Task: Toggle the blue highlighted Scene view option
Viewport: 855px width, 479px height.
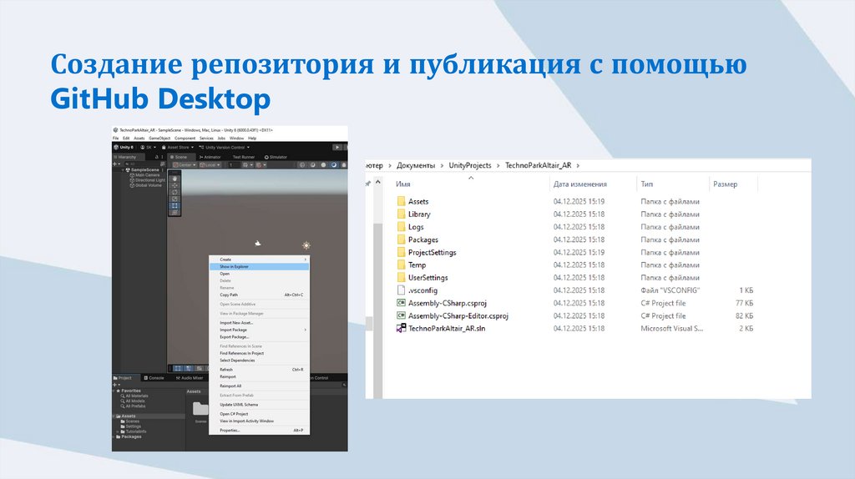Action: pyautogui.click(x=334, y=165)
